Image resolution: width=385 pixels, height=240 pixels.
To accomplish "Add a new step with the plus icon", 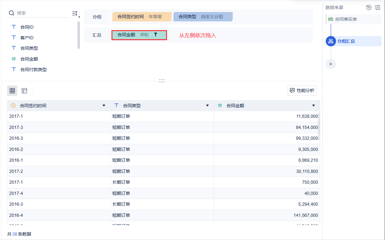I will click(x=331, y=64).
